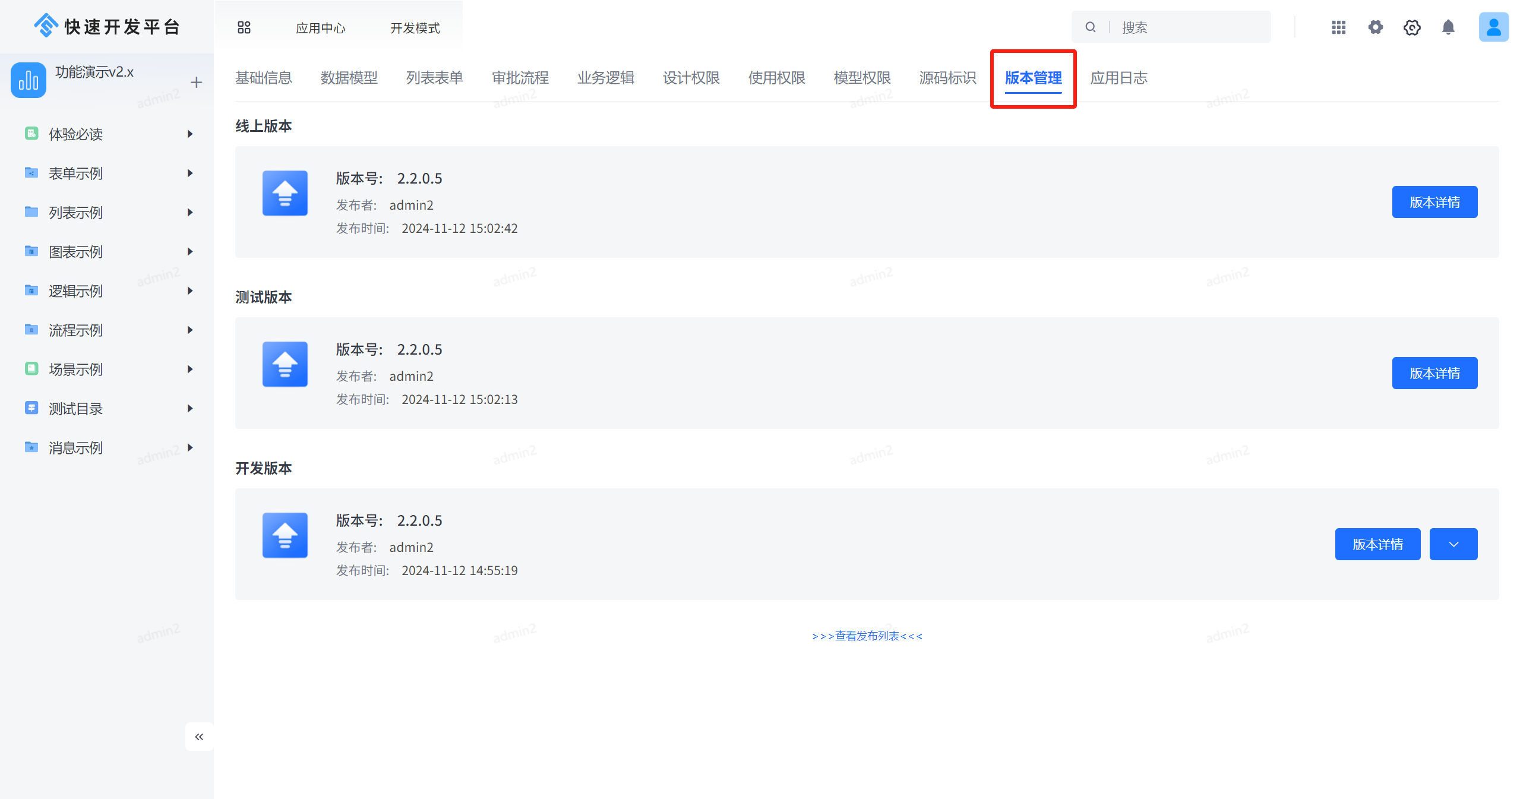
Task: Open the 查看发布列表 link
Action: 867,636
